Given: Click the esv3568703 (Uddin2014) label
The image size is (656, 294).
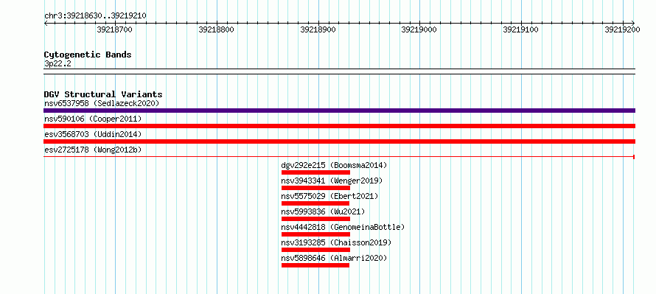Looking at the screenshot, I should coord(93,135).
